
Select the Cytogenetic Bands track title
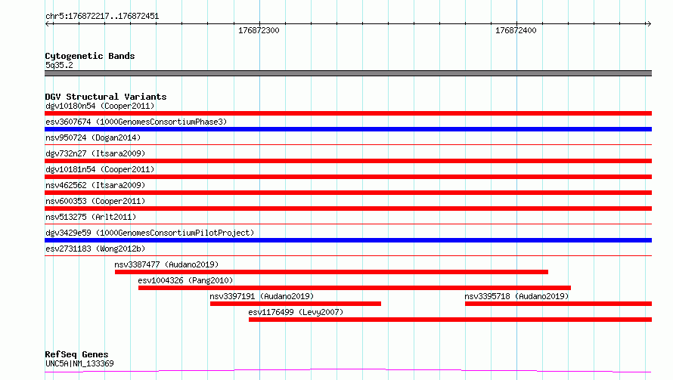[x=90, y=56]
